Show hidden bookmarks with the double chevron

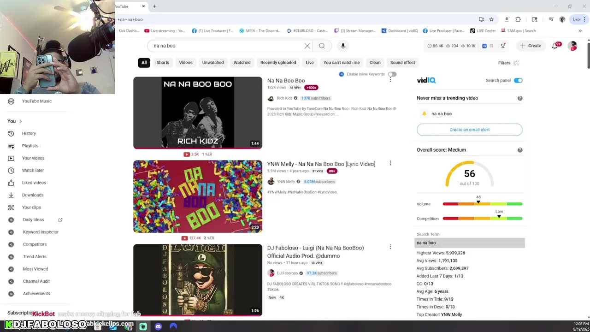click(580, 31)
